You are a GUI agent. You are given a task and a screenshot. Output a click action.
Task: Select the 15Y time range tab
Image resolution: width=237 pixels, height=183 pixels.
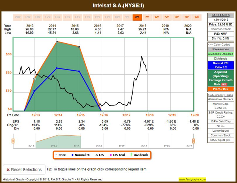67,17
